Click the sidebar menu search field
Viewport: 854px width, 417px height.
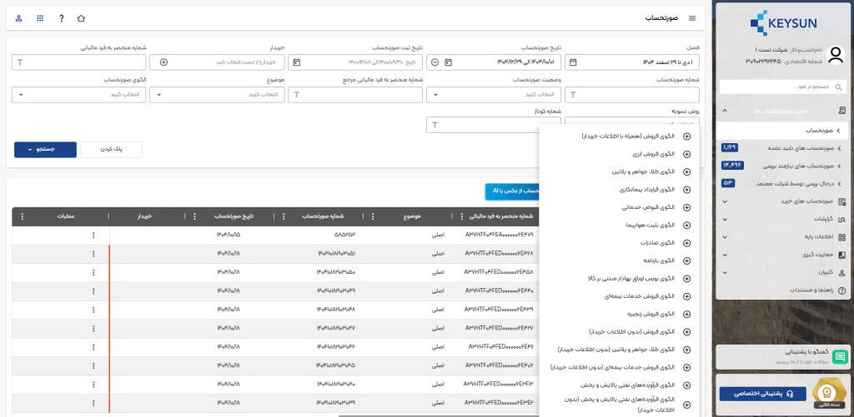click(784, 87)
